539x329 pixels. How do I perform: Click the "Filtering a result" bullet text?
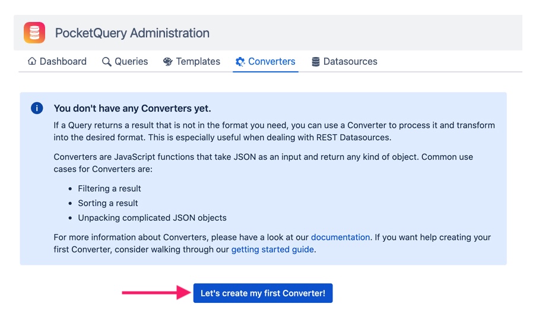109,188
